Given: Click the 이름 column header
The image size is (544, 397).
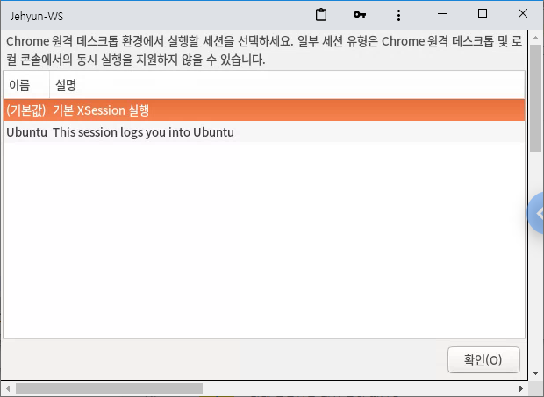Looking at the screenshot, I should (26, 85).
